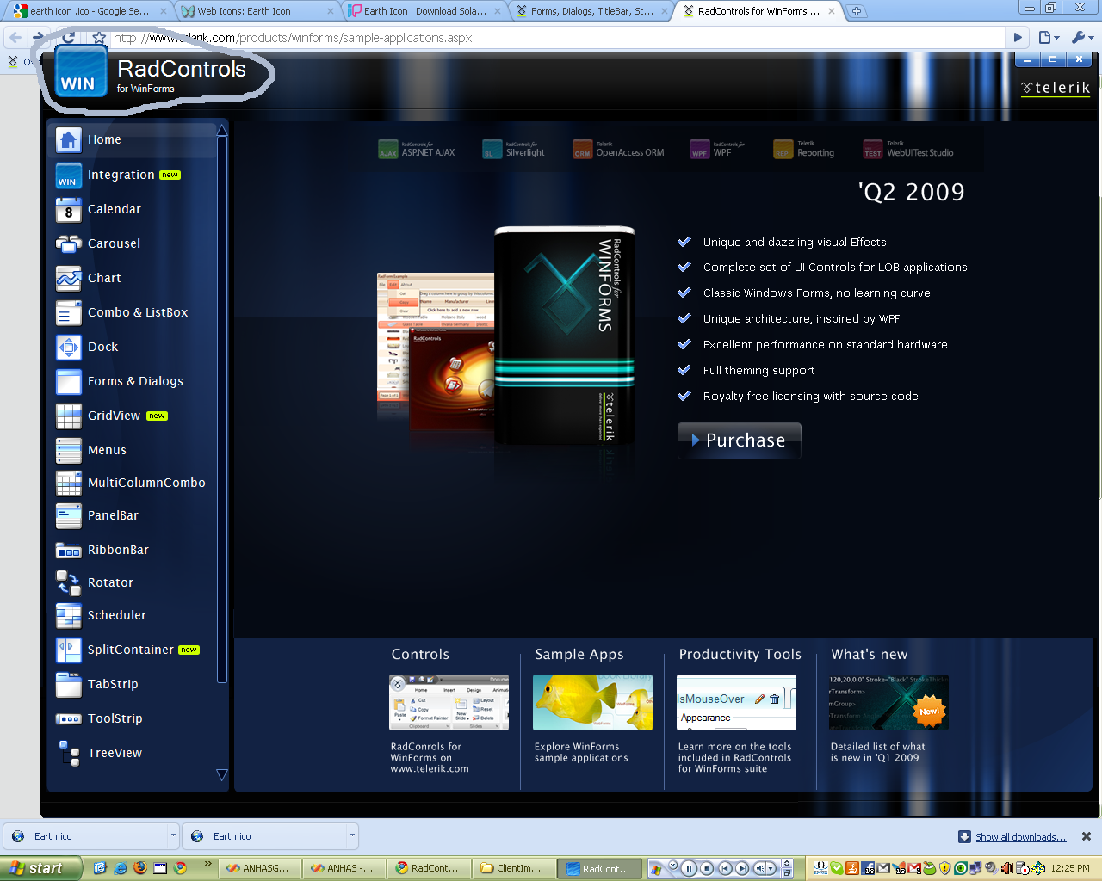Click the sidebar scroll-up arrow
Image resolution: width=1102 pixels, height=881 pixels.
click(222, 130)
